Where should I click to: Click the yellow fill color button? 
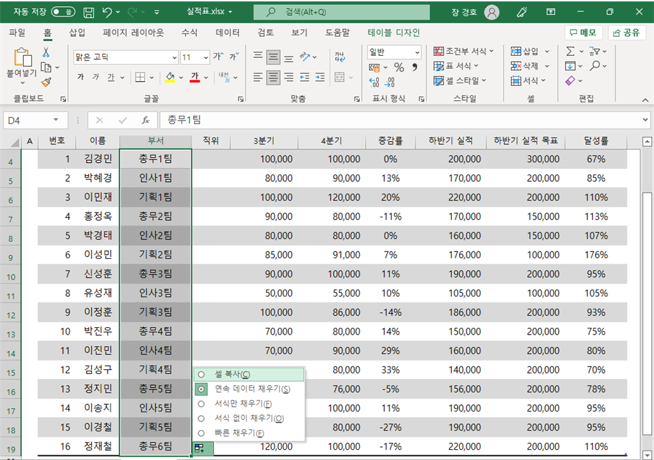170,77
